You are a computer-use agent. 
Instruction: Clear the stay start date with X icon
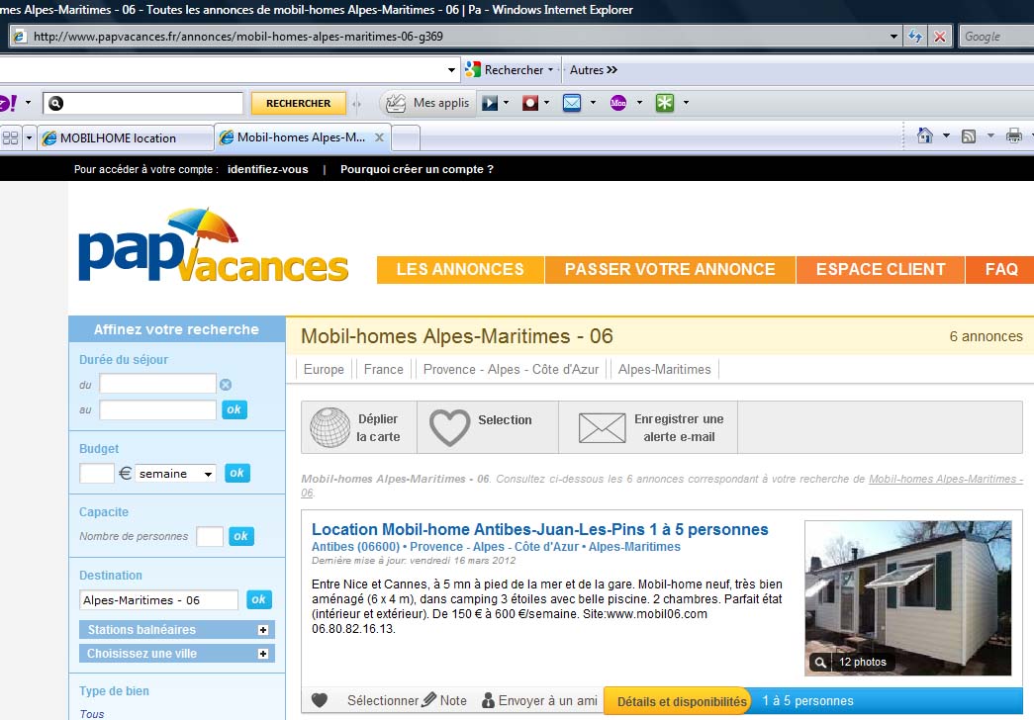click(x=226, y=385)
